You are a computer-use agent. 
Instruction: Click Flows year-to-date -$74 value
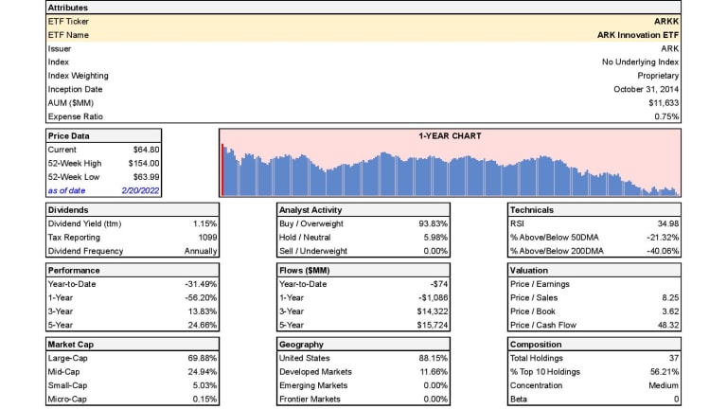click(439, 284)
